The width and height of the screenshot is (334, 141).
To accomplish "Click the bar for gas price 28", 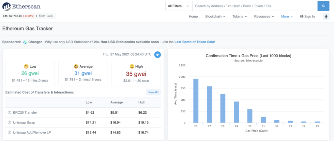I will [x=223, y=108].
